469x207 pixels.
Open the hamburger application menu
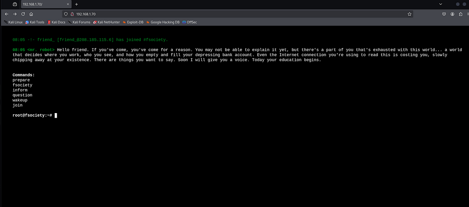tap(467, 14)
